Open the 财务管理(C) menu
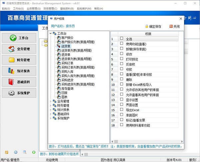This screenshot has height=162, width=200. click(x=50, y=9)
